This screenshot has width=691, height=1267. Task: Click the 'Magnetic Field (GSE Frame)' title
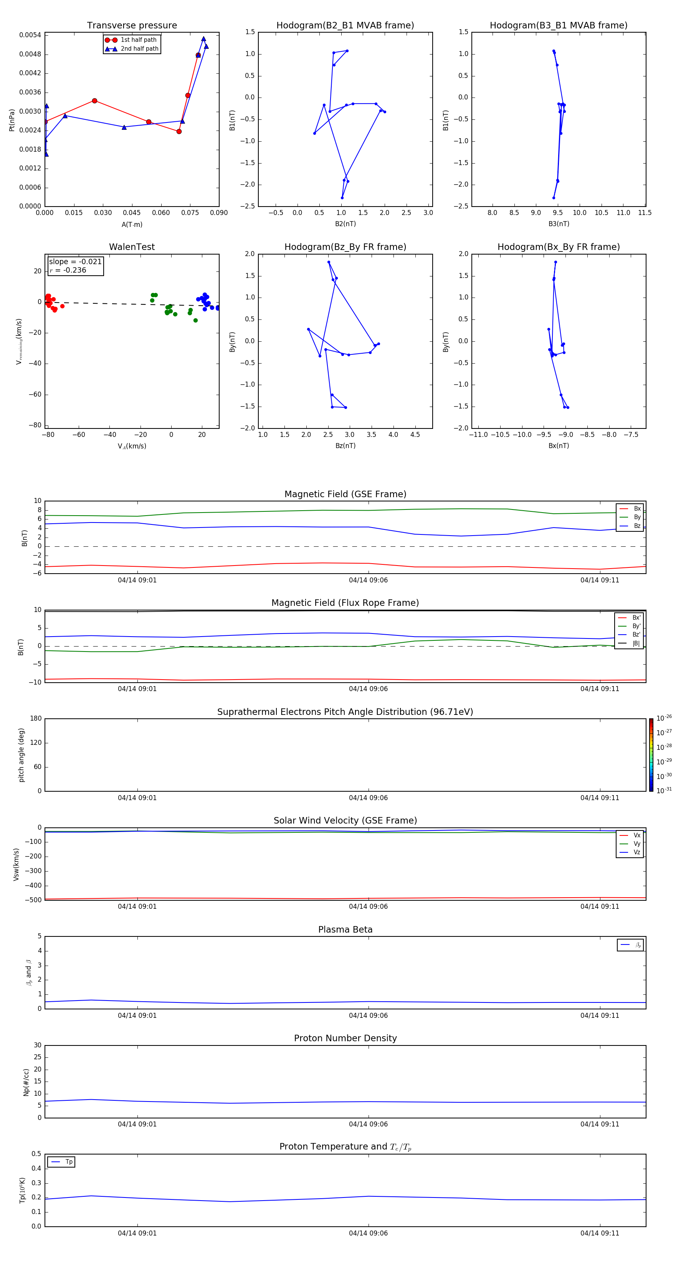[345, 494]
